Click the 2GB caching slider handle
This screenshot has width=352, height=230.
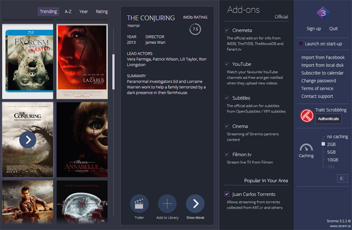pos(323,144)
